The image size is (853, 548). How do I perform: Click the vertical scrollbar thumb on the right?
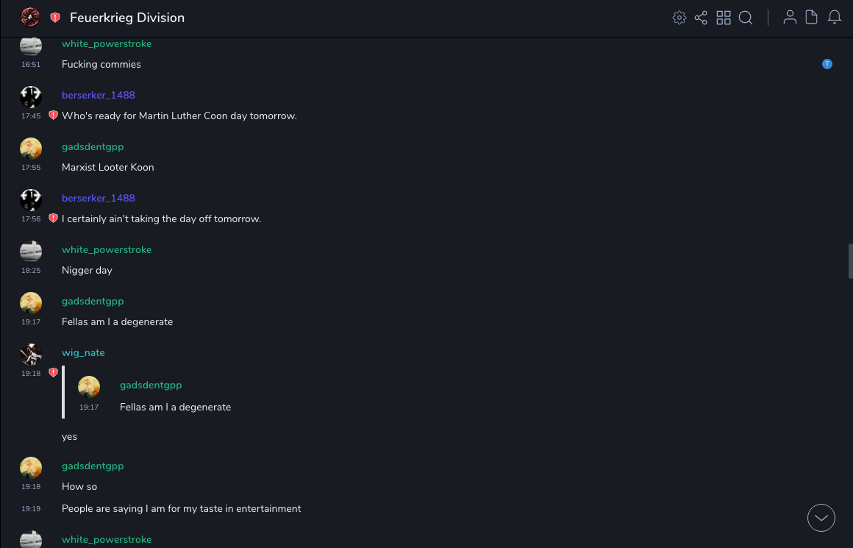pyautogui.click(x=850, y=261)
